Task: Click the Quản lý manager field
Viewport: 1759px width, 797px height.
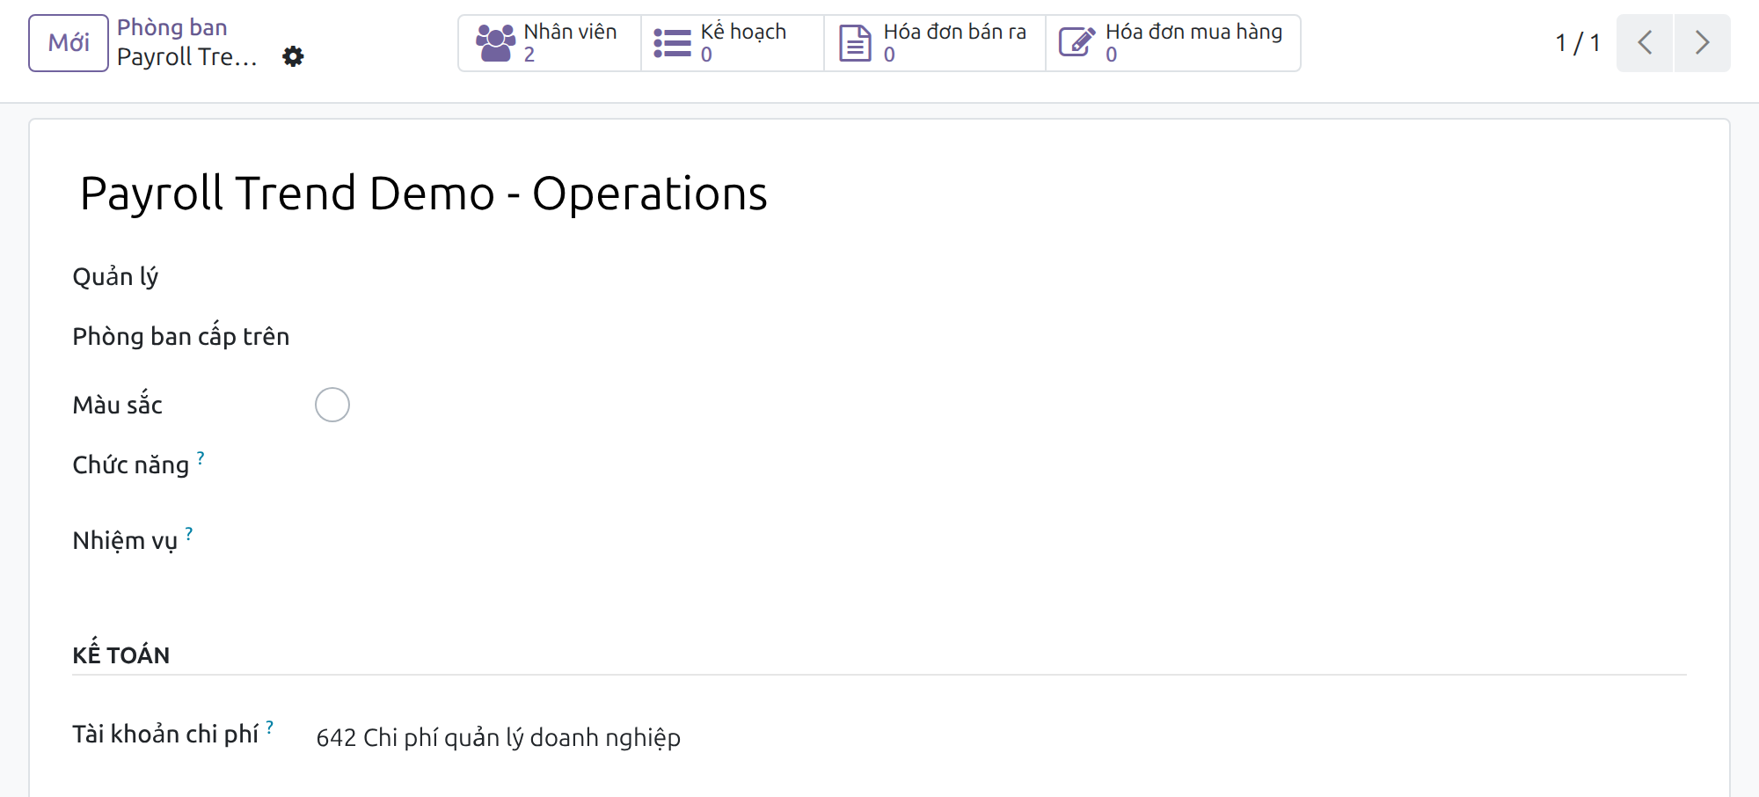Action: click(x=1001, y=277)
